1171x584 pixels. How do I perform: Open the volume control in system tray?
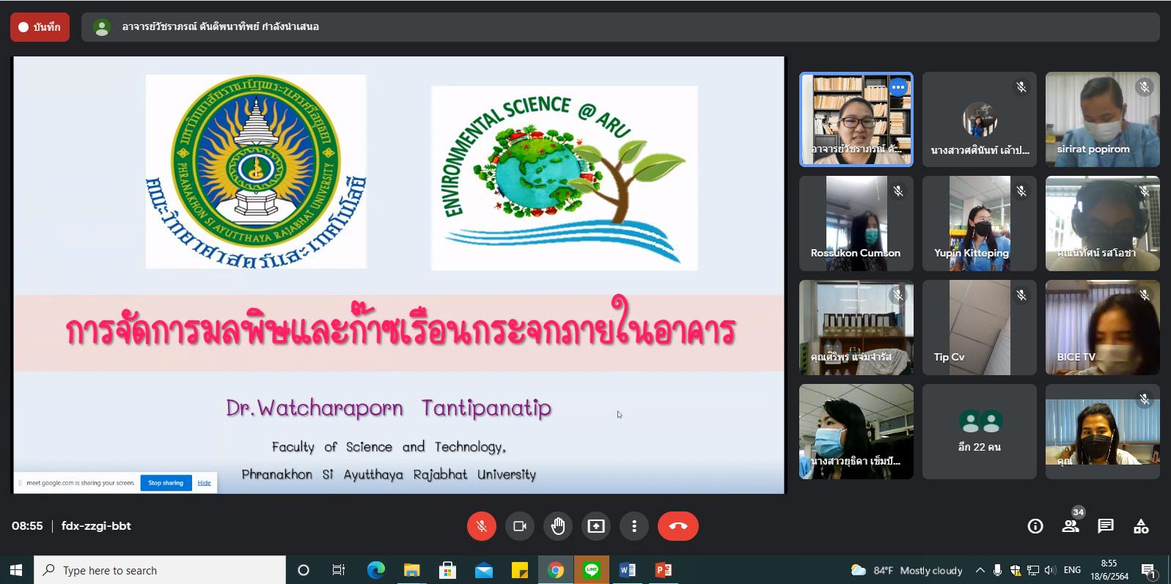tap(1050, 570)
